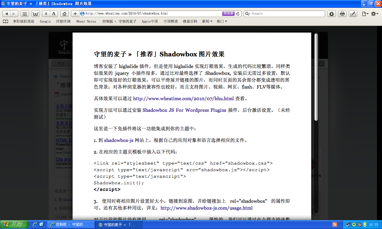Image resolution: width=382 pixels, height=229 pixels.
Task: Click background page 首页 nav button
Action: [x=61, y=64]
